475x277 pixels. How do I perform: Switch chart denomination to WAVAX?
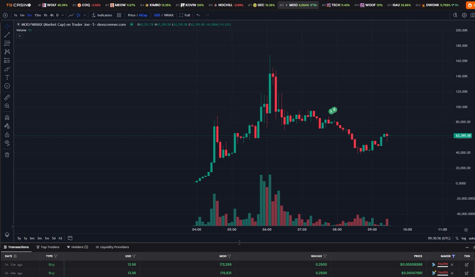[x=169, y=15]
